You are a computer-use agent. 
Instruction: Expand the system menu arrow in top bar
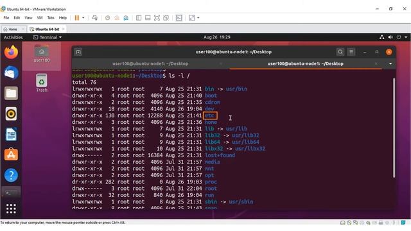(x=406, y=37)
